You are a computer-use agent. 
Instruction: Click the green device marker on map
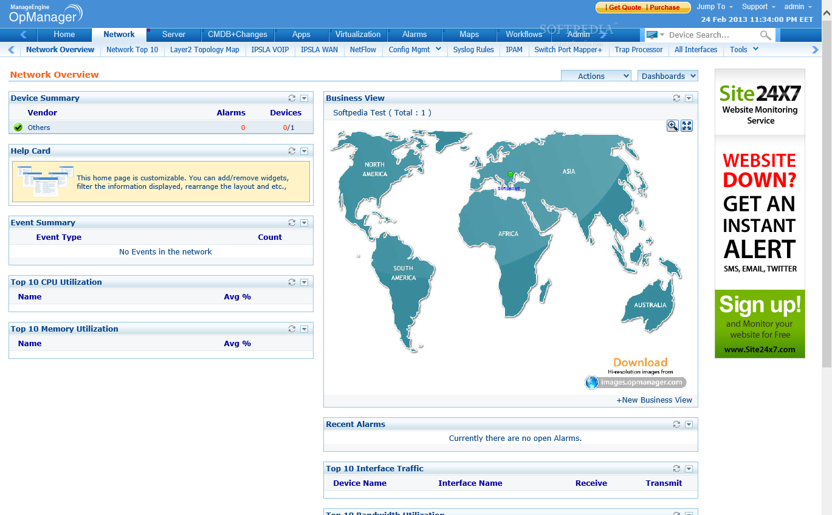[511, 175]
